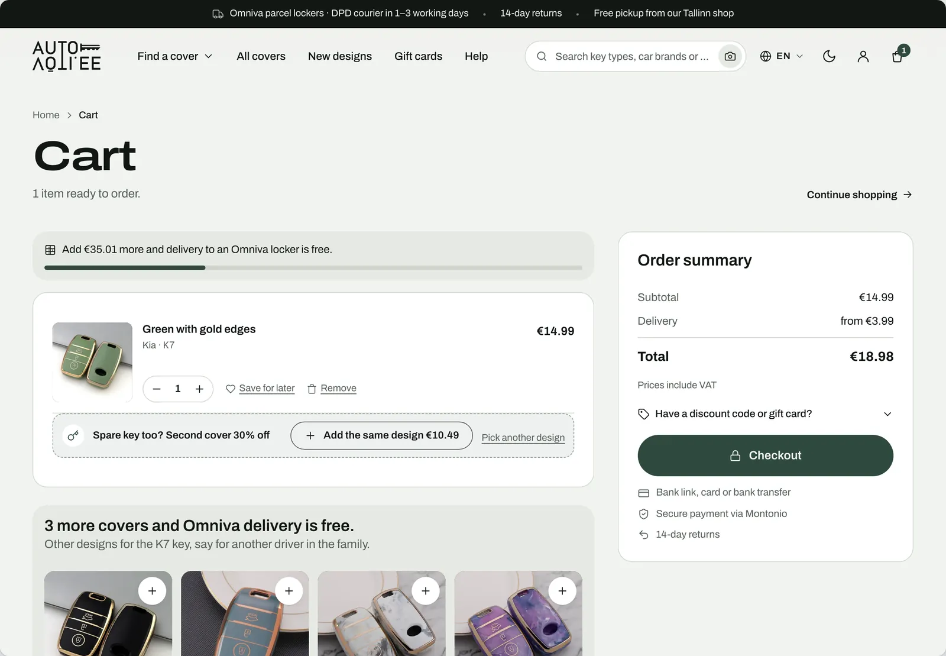Open the user account icon
The image size is (946, 656).
863,56
